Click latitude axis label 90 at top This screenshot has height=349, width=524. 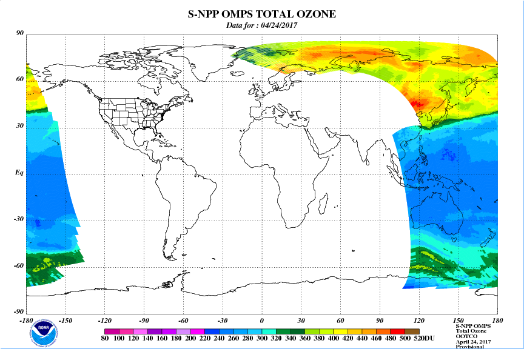click(20, 33)
